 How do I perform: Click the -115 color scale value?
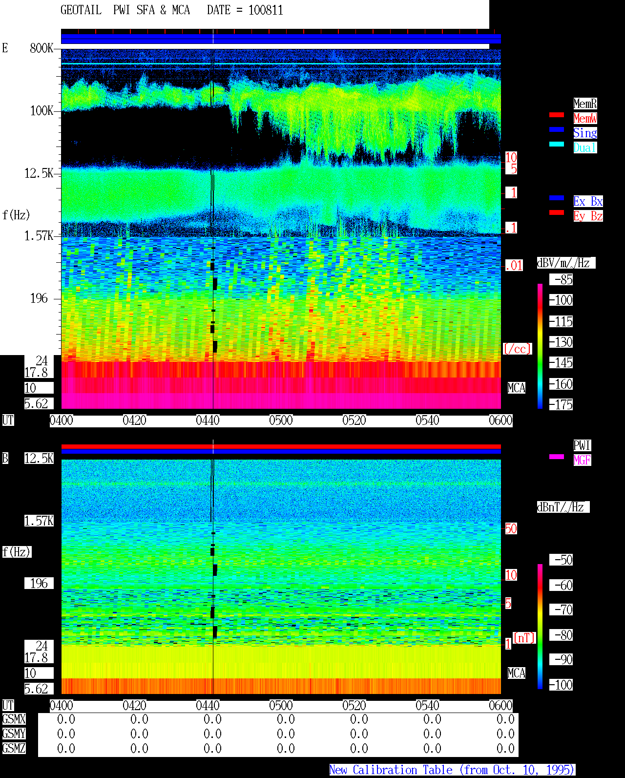[561, 321]
